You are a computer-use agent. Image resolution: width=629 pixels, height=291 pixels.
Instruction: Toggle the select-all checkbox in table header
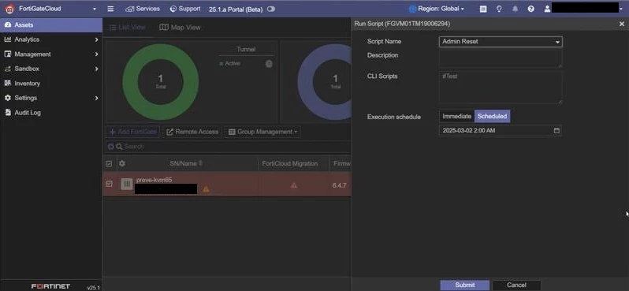[x=109, y=163]
